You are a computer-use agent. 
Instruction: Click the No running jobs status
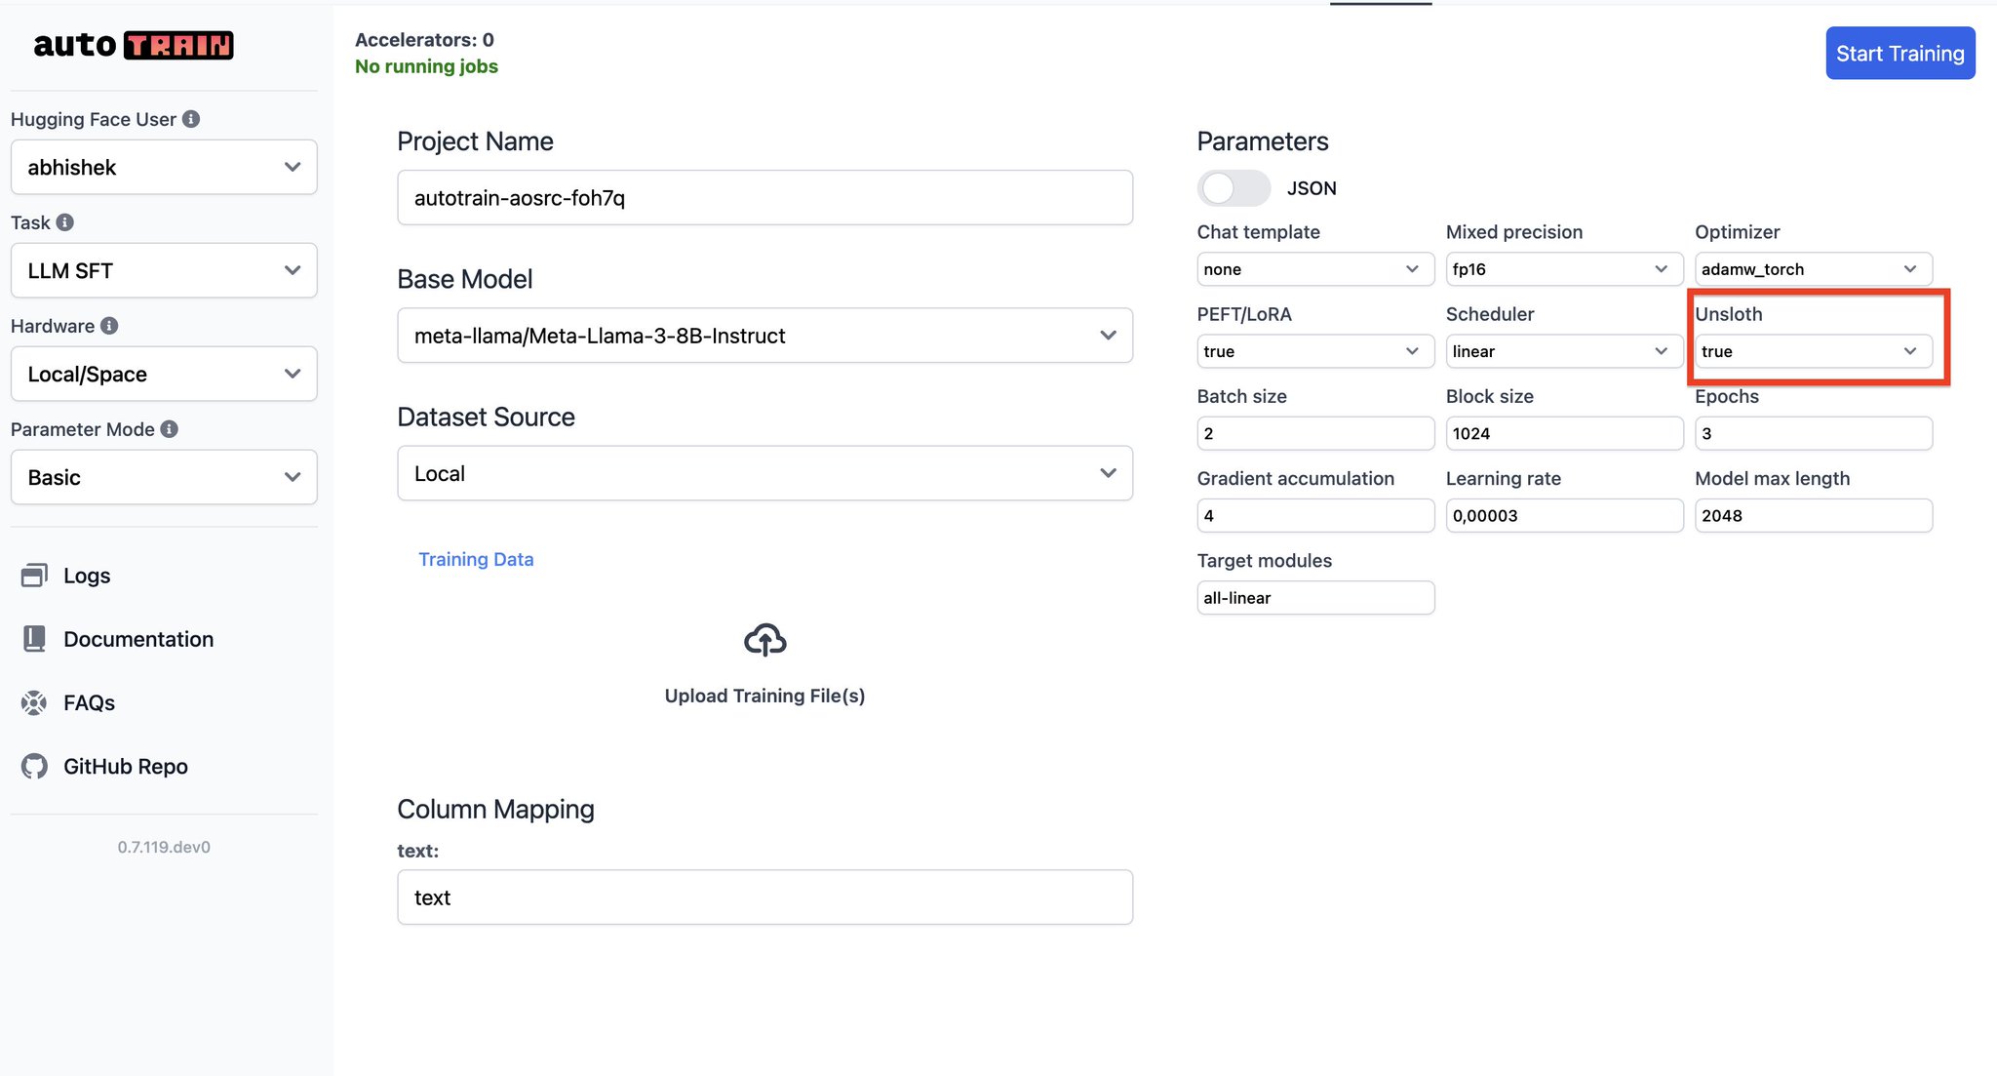tap(426, 66)
